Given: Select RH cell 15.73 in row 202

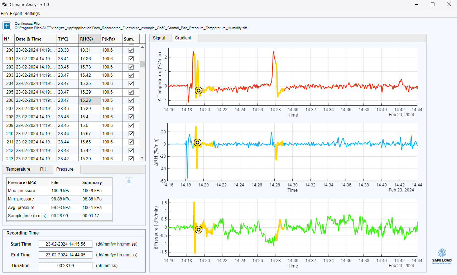Looking at the screenshot, I should click(90, 67).
